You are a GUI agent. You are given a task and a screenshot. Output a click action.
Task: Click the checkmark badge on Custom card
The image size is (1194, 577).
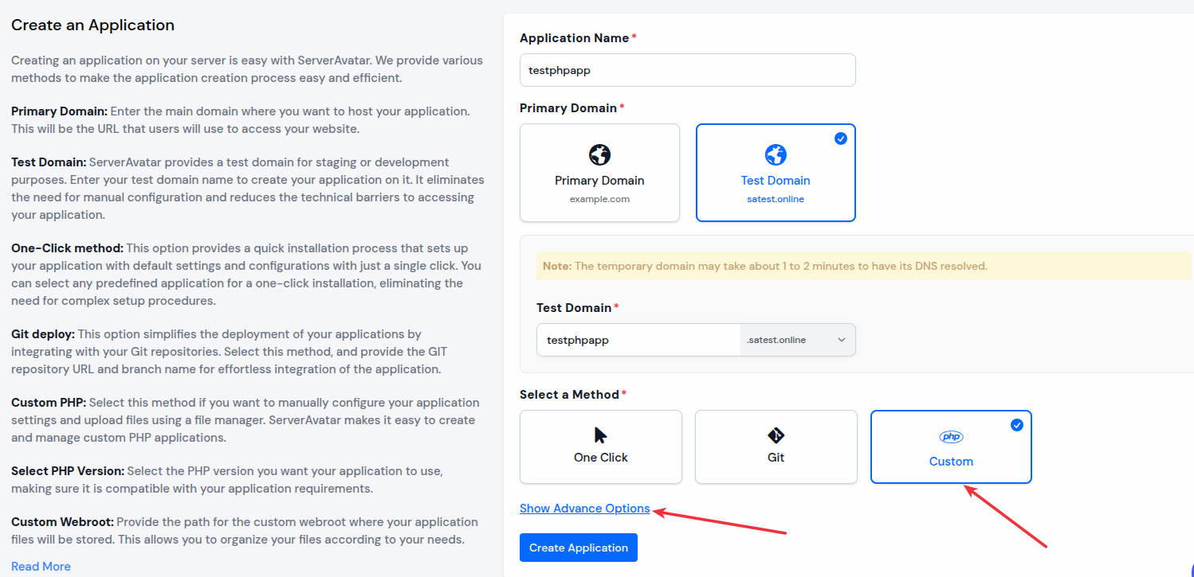coord(1017,425)
